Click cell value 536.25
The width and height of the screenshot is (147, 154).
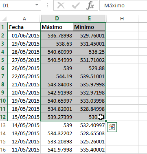(89, 52)
